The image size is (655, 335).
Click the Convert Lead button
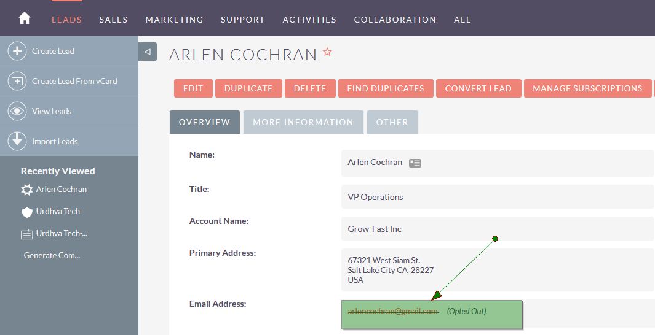point(478,88)
